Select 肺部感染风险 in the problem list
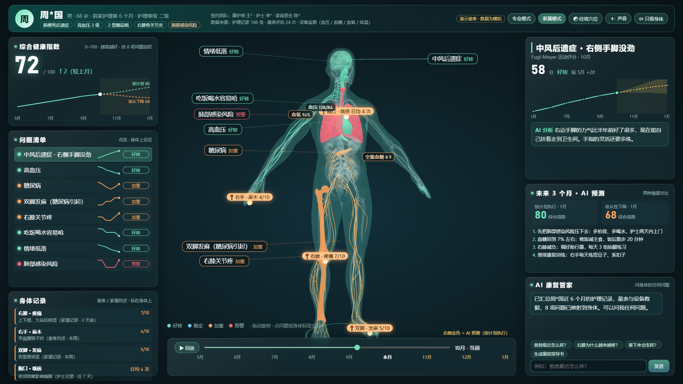The width and height of the screenshot is (683, 384). point(83,264)
